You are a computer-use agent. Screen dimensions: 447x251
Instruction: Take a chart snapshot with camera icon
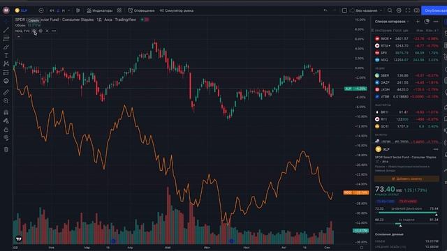coord(416,10)
